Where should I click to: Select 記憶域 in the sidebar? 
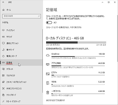tap(22, 63)
